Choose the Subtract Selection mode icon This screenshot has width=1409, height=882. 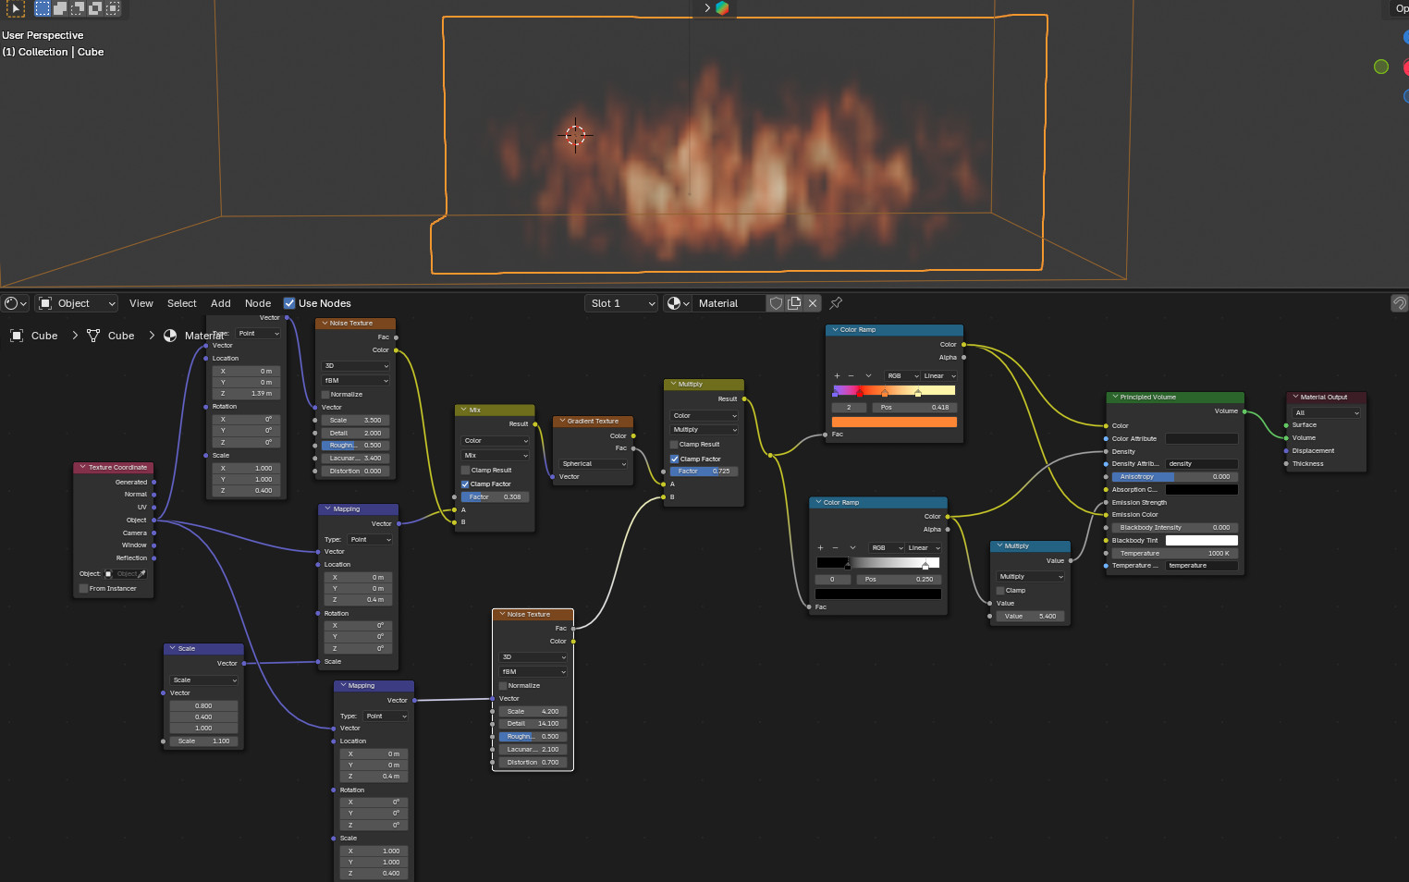click(x=78, y=8)
